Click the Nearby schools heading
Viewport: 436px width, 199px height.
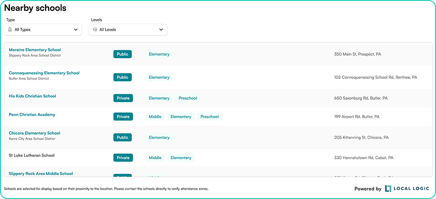tap(35, 8)
